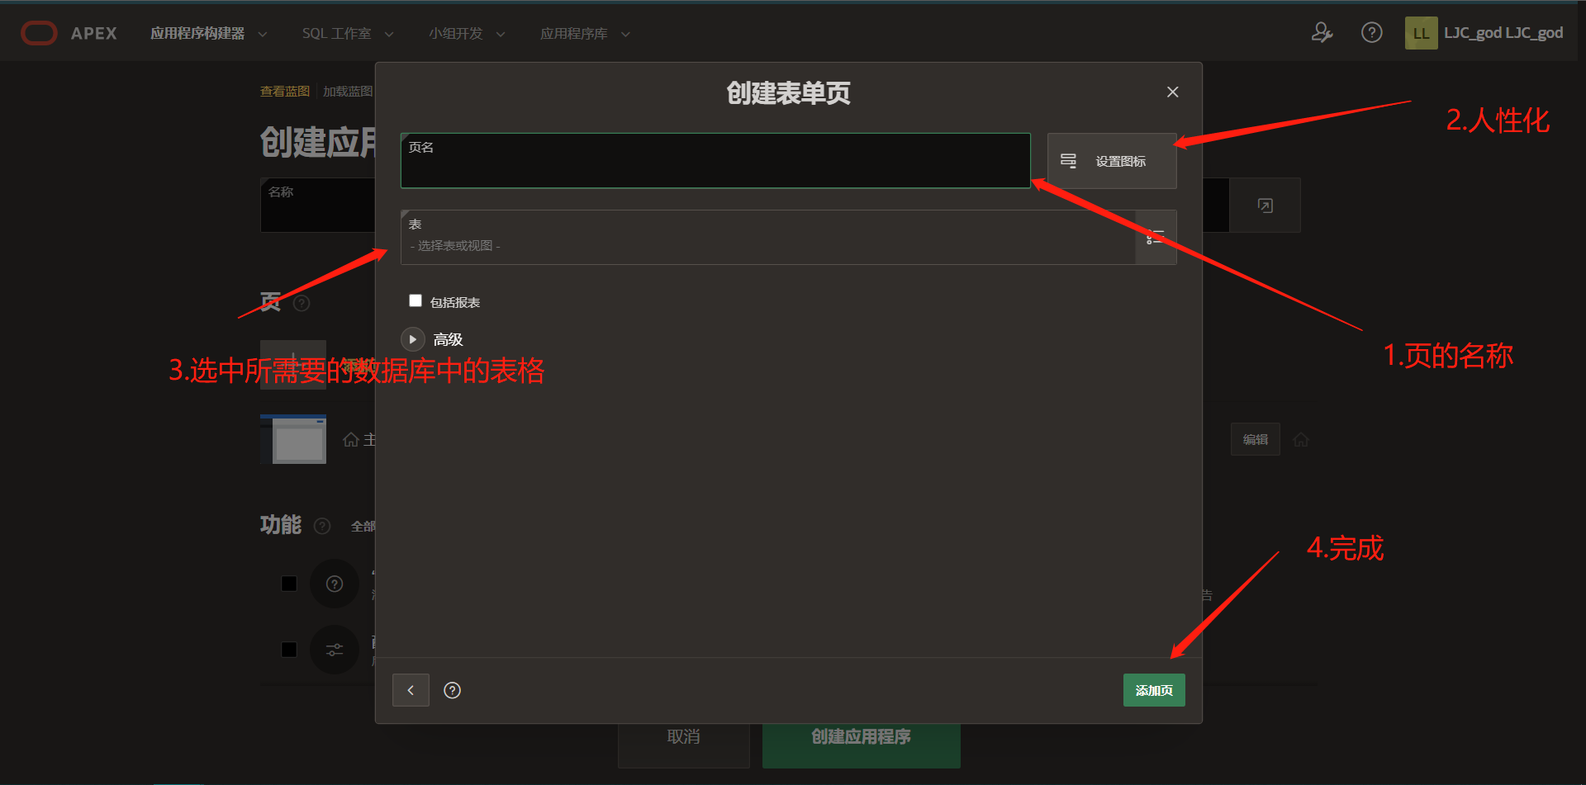Screen dimensions: 1586x785
Task: Go back with the dialog's previous arrow
Action: tap(411, 690)
